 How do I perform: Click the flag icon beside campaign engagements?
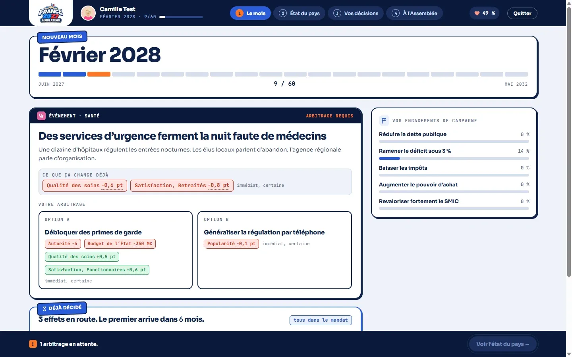point(384,121)
